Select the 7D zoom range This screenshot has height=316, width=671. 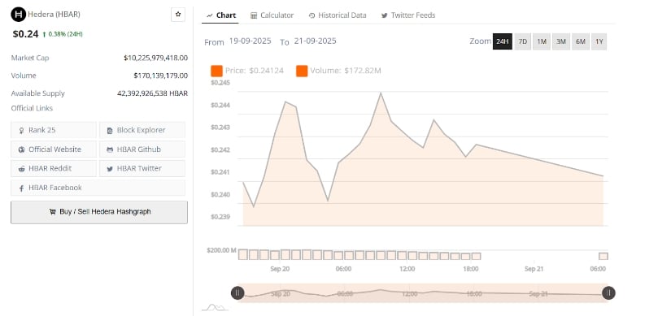[x=522, y=41]
